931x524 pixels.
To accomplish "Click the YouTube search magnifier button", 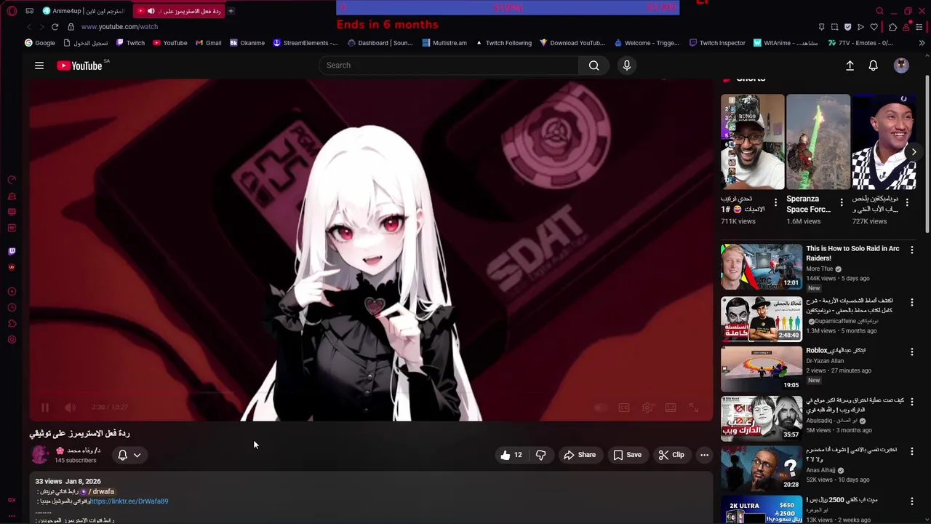I will click(594, 65).
